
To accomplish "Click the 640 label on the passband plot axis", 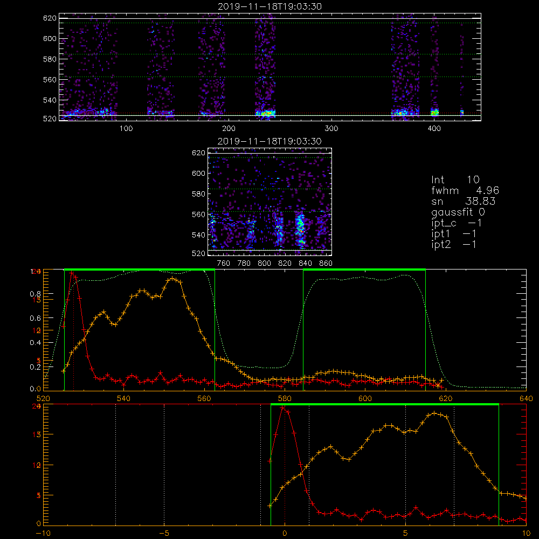I will point(526,398).
